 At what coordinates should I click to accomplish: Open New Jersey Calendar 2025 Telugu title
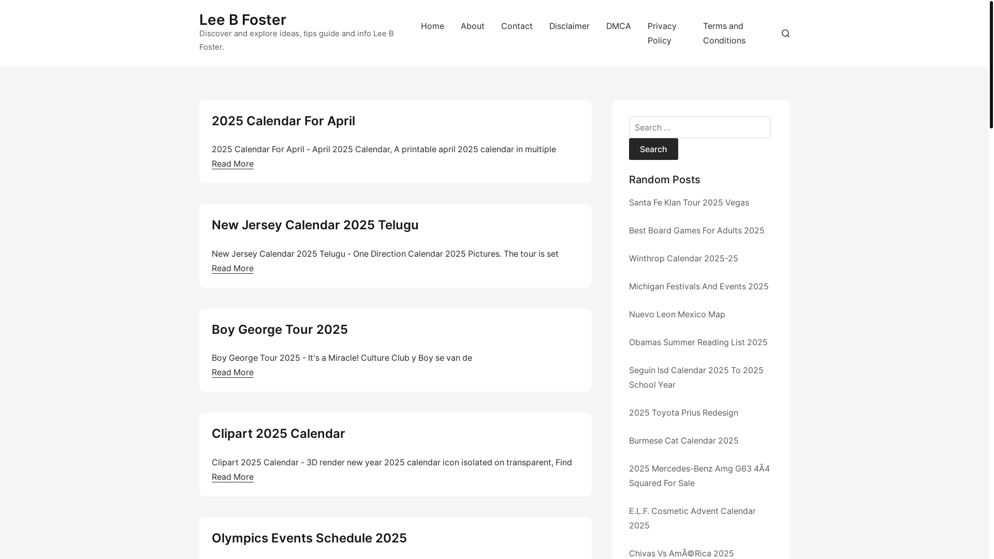tap(315, 225)
